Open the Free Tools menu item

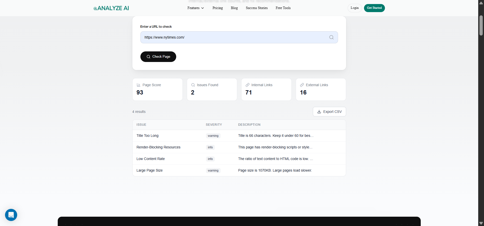pyautogui.click(x=283, y=8)
